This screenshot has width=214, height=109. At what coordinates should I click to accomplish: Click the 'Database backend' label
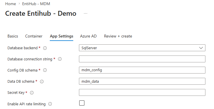coord(23,48)
